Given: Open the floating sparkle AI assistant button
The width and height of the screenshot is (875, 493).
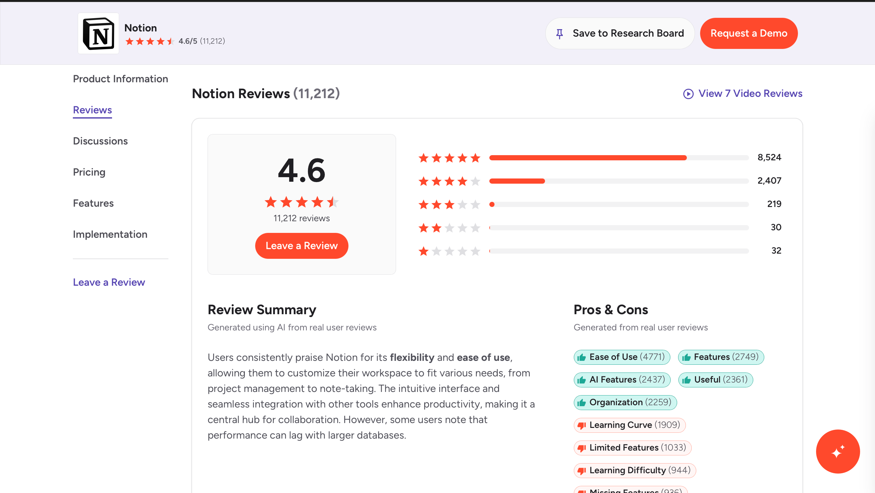Looking at the screenshot, I should pyautogui.click(x=837, y=451).
